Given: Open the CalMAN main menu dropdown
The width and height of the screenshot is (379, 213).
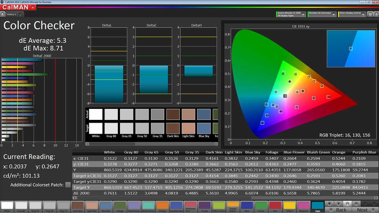Looking at the screenshot, I should tap(18, 7).
